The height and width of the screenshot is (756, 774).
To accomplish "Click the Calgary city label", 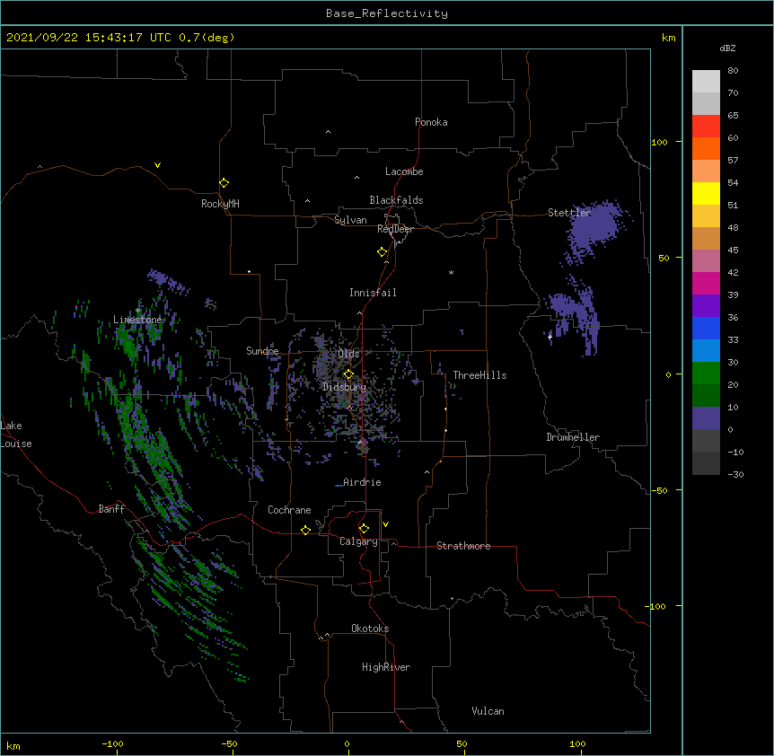I will click(358, 541).
